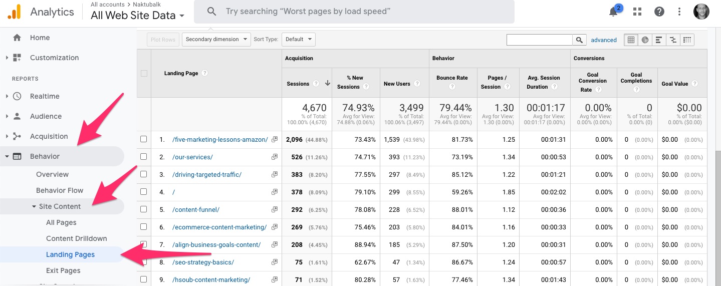Viewport: 721px width, 286px height.
Task: Open /our-services/ page in new window icon
Action: click(275, 157)
